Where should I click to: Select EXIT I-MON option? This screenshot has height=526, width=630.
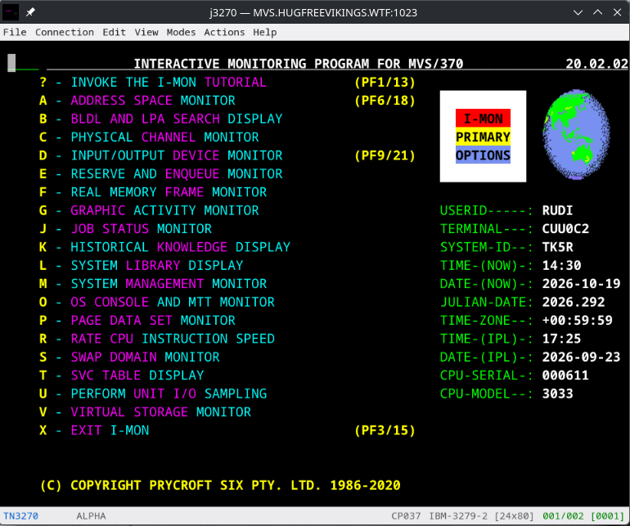pyautogui.click(x=110, y=430)
